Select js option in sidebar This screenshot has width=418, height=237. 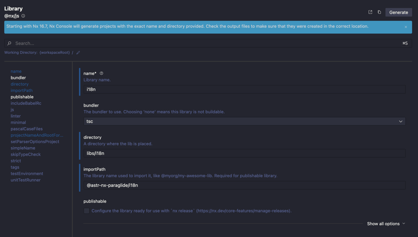click(12, 110)
